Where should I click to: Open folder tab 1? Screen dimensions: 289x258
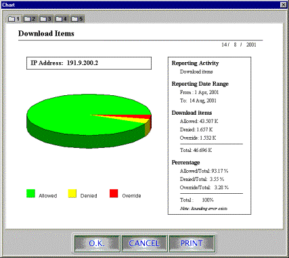14,19
